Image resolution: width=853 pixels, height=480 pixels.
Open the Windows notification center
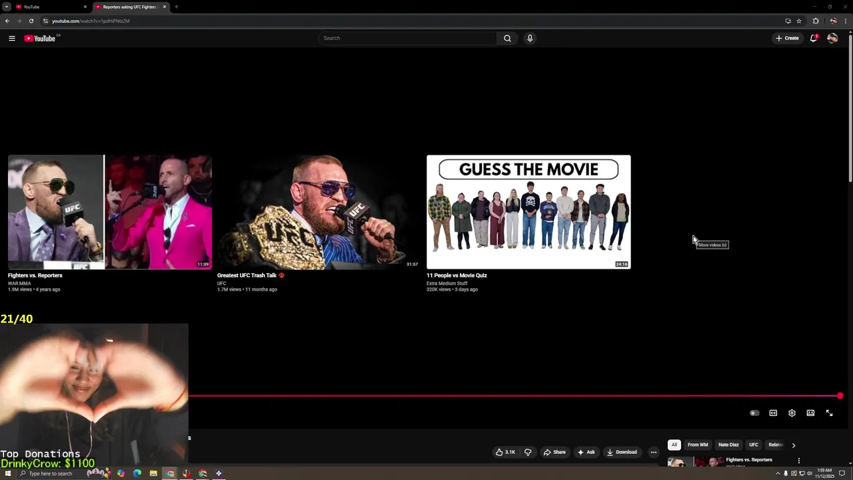pos(842,473)
